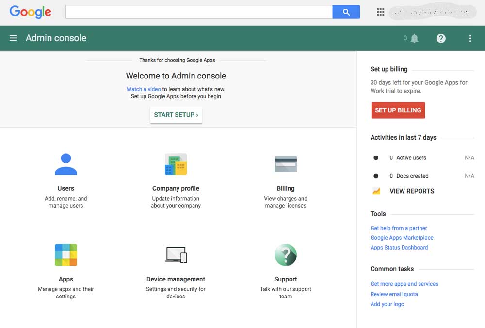Image resolution: width=485 pixels, height=328 pixels.
Task: Click the Users heading text
Action: coord(65,188)
